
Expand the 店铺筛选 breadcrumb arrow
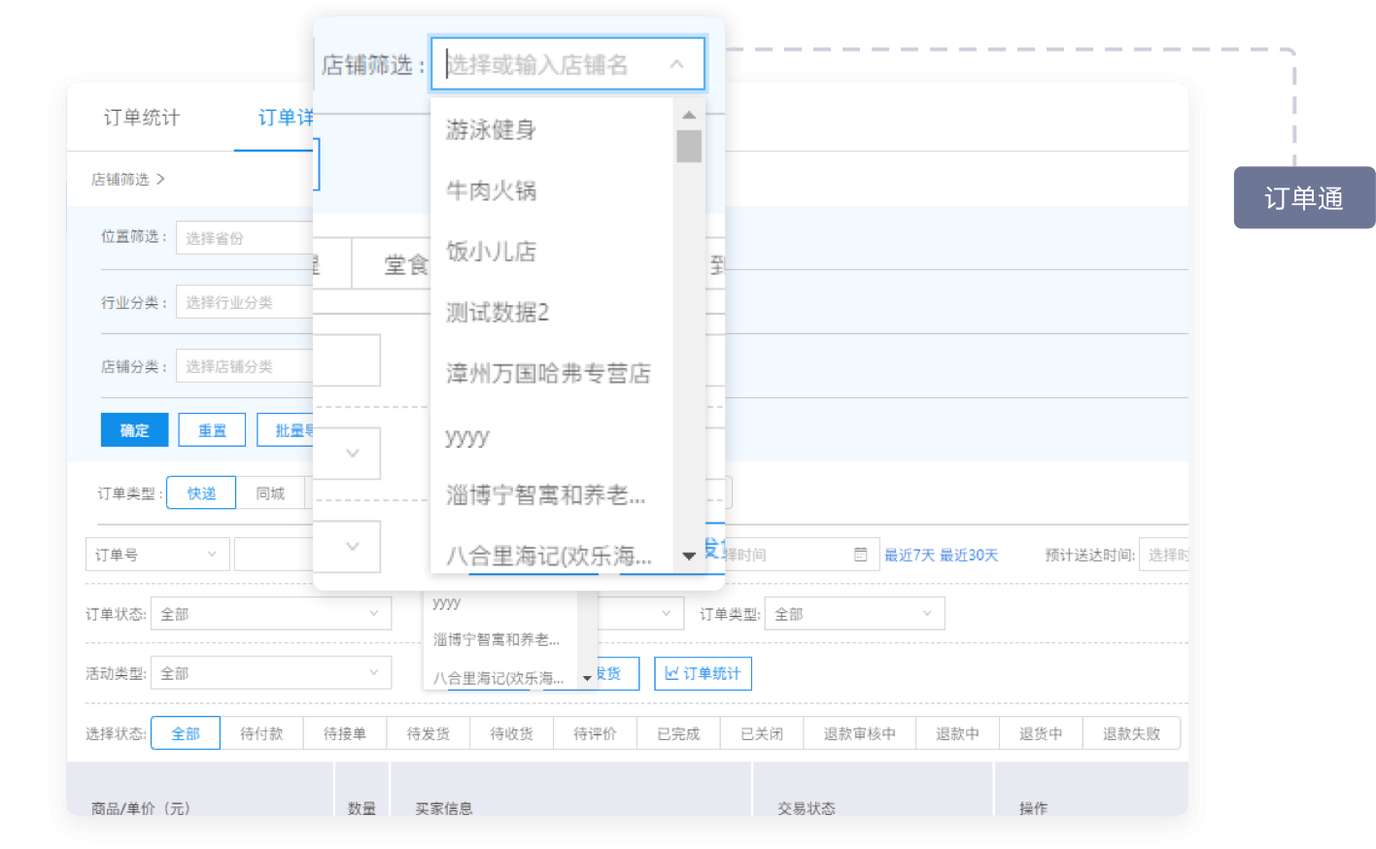click(x=161, y=179)
